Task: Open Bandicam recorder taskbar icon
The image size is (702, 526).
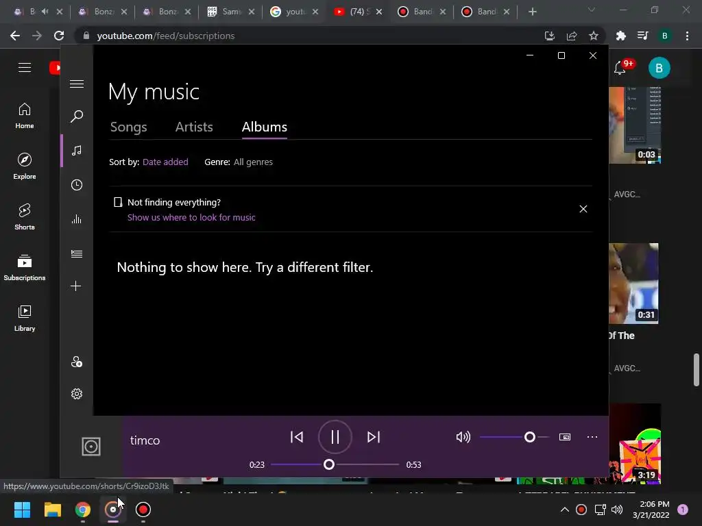Action: (x=143, y=510)
